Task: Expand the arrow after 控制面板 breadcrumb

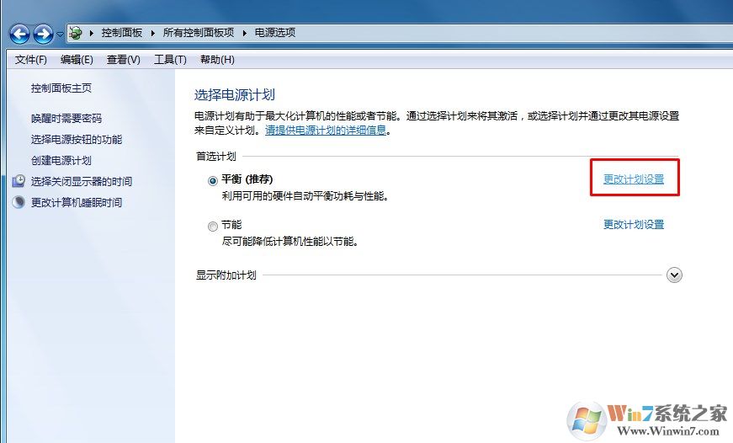Action: [x=152, y=33]
